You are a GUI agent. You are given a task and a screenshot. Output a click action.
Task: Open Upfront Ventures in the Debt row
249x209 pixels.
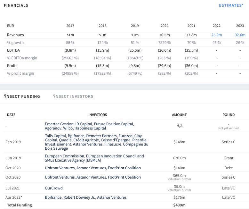pyautogui.click(x=60, y=168)
